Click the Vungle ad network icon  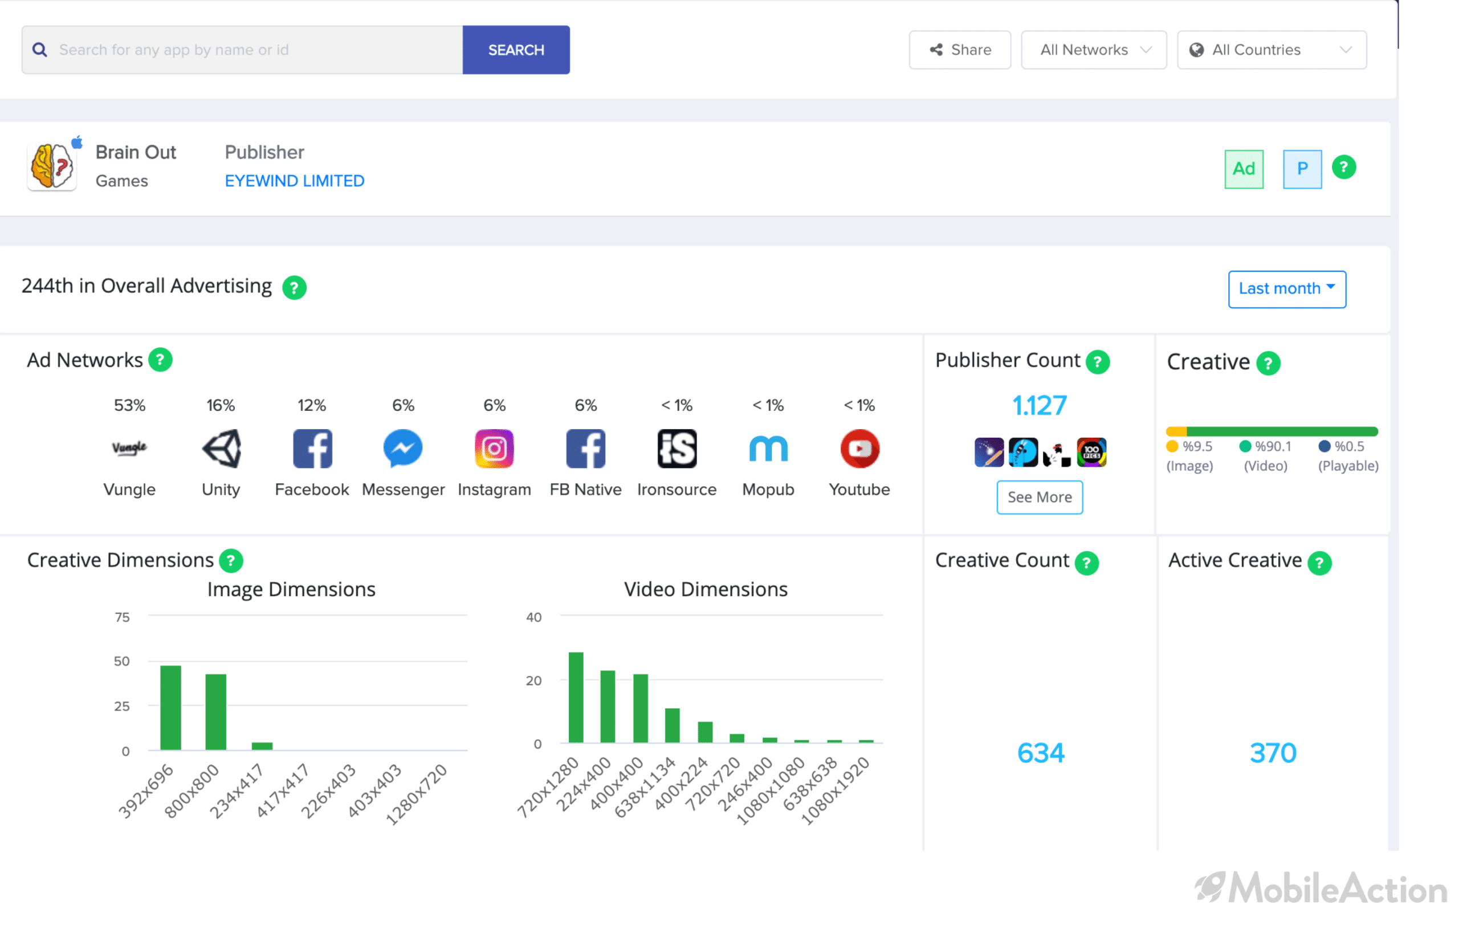[130, 449]
